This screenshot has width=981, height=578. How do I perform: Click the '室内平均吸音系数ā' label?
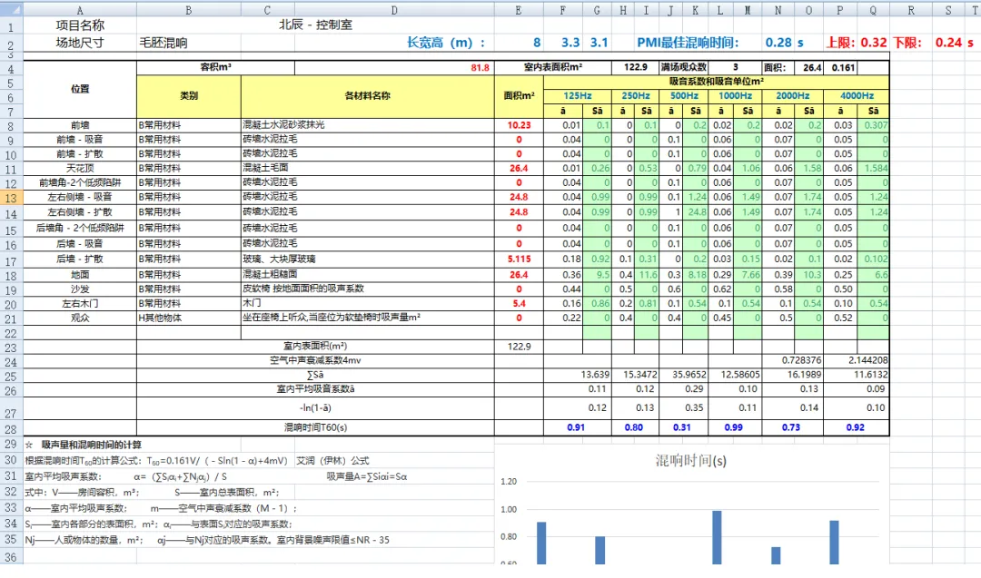[315, 388]
